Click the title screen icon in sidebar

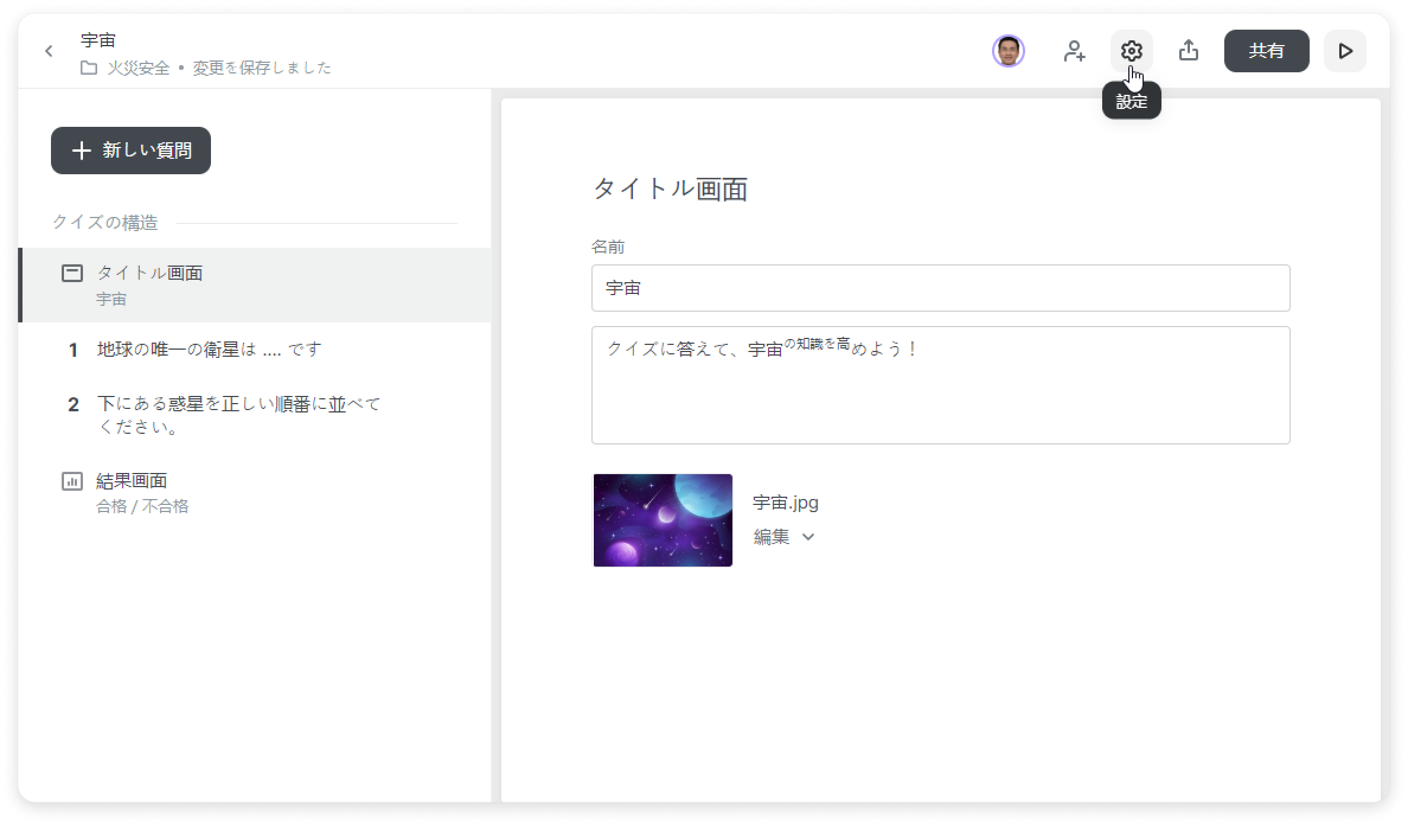tap(72, 273)
